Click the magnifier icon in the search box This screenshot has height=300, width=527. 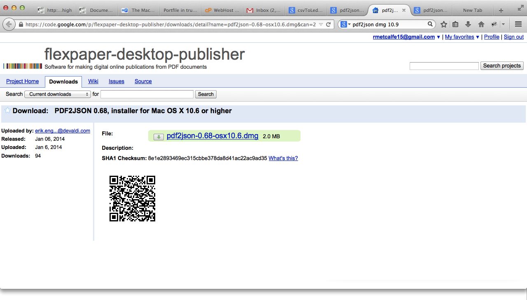(x=430, y=24)
